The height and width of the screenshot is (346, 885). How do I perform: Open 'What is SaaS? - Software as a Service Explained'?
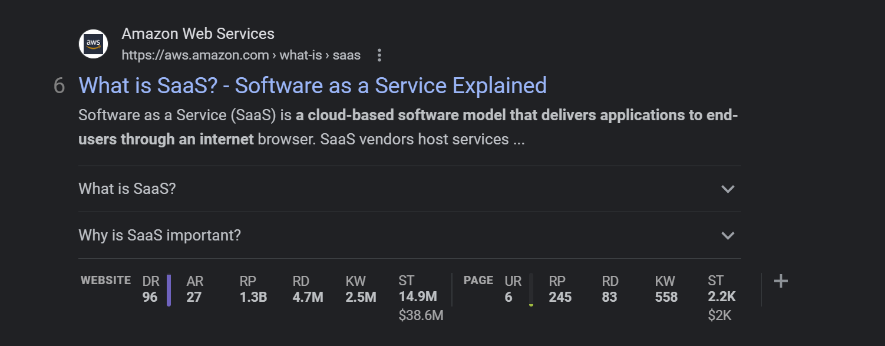313,85
